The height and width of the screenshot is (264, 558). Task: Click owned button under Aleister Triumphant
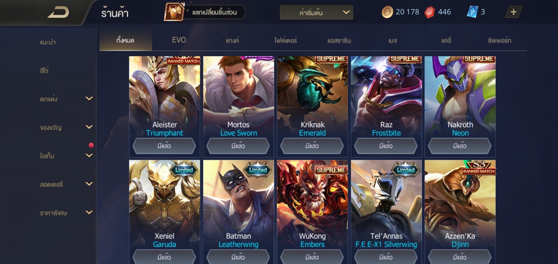point(164,146)
